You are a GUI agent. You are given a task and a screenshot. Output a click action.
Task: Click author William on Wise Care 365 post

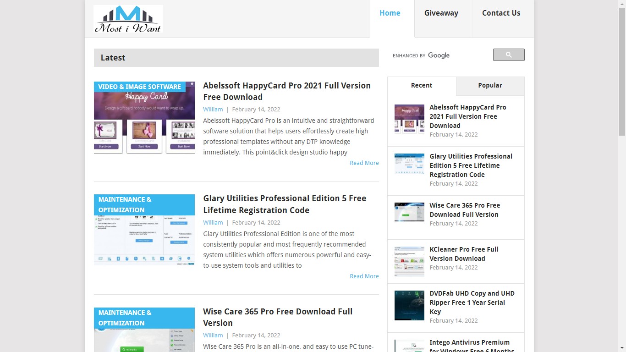(213, 335)
